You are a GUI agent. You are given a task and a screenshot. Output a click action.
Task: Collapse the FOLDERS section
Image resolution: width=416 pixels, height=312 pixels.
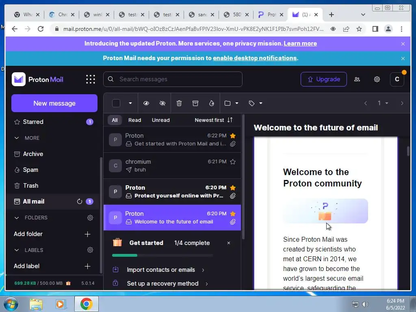click(x=16, y=218)
